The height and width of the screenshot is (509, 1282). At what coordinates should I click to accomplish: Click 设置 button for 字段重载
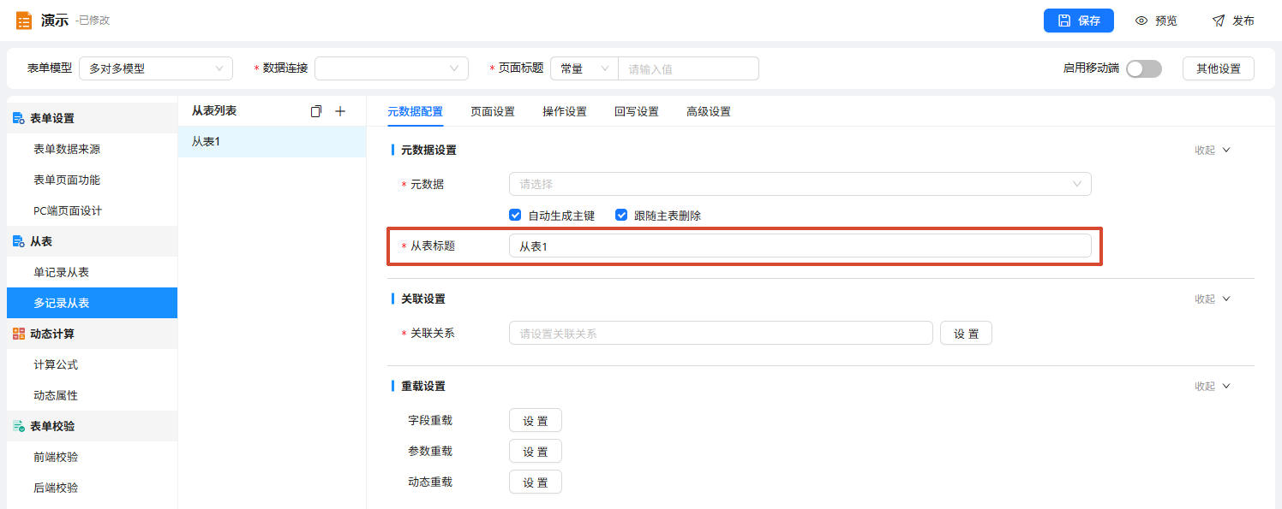click(536, 420)
